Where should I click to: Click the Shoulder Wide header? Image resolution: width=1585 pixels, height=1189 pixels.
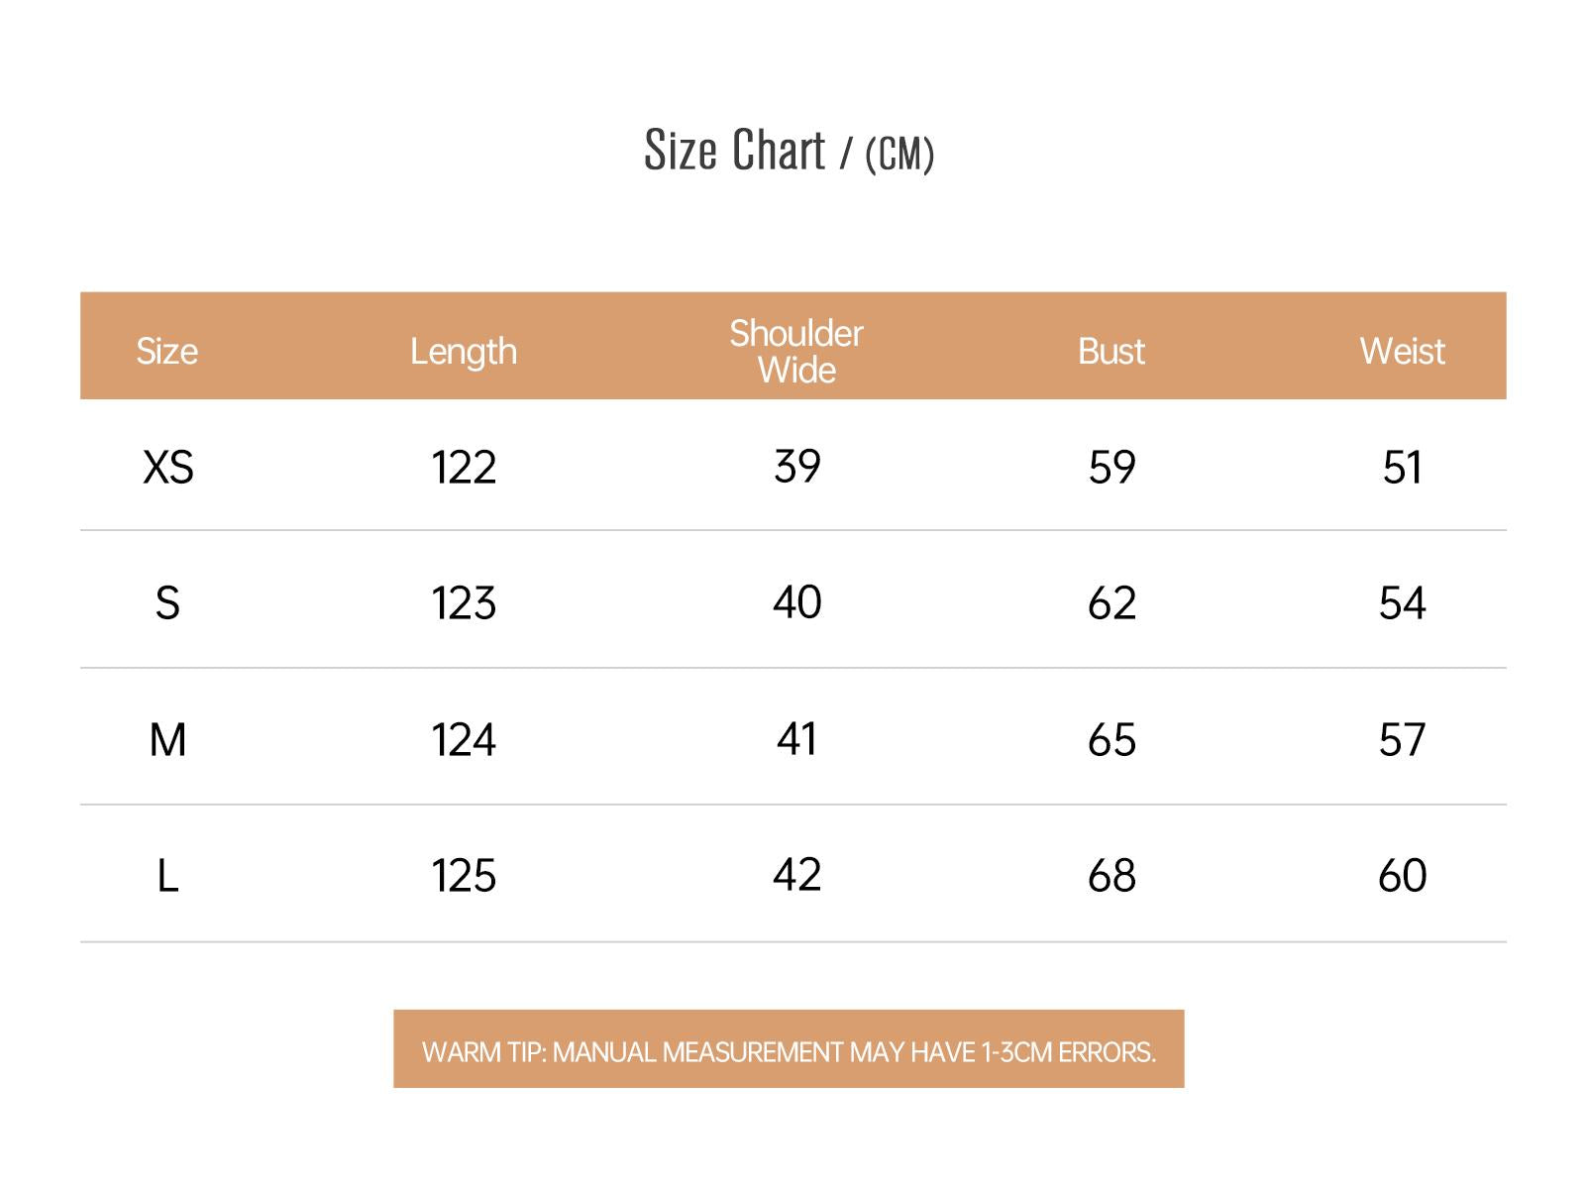(x=796, y=351)
